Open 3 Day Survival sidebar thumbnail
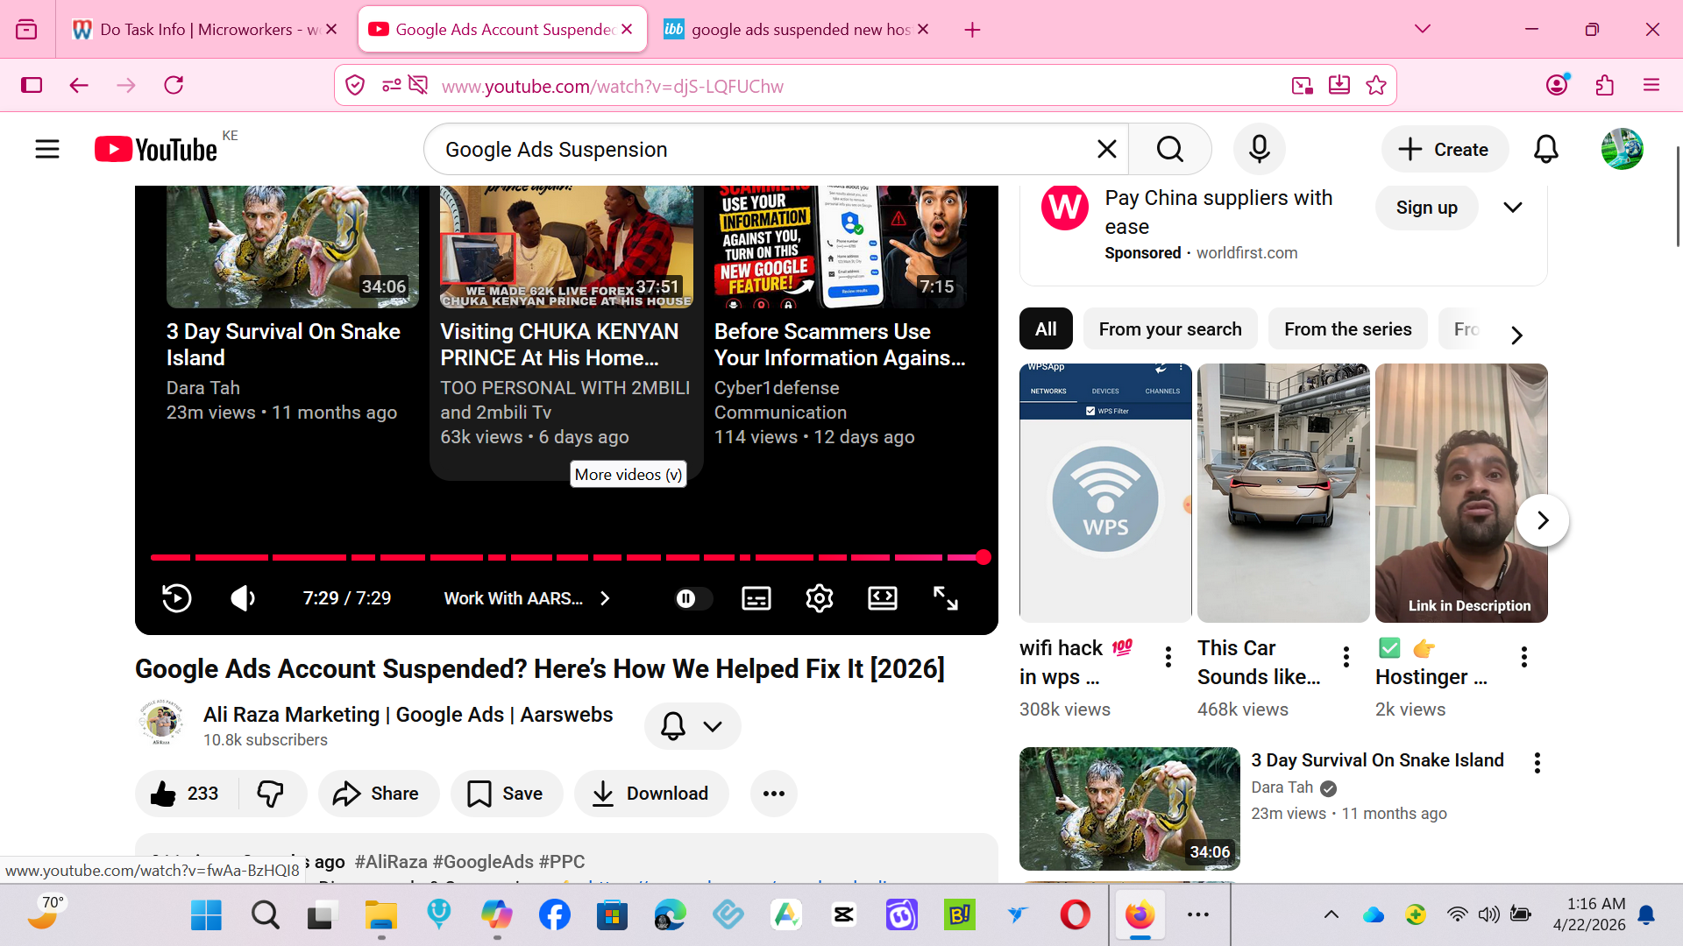This screenshot has height=946, width=1683. 1129,808
